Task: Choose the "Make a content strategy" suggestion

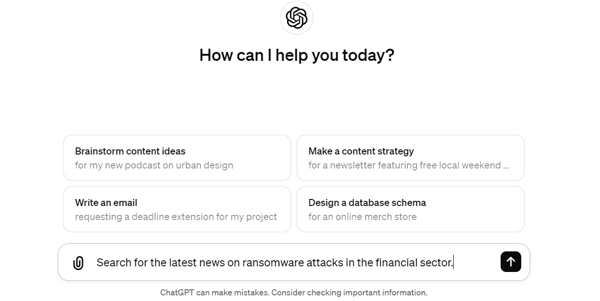Action: click(411, 158)
